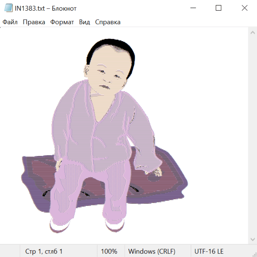Viewport: 257px width, 257px height.
Task: Click the 100% zoom indicator
Action: (109, 251)
